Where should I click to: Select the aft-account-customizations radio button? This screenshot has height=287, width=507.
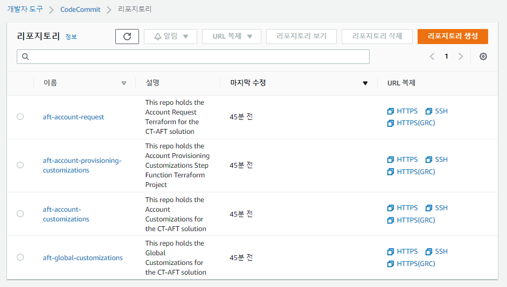(20, 213)
